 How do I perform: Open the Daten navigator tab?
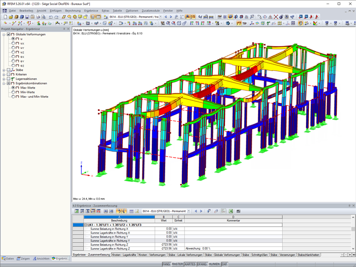click(x=8, y=259)
